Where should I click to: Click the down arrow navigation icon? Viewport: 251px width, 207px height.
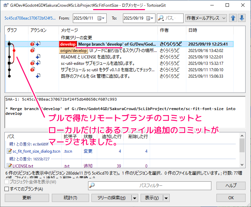[x=242, y=18]
